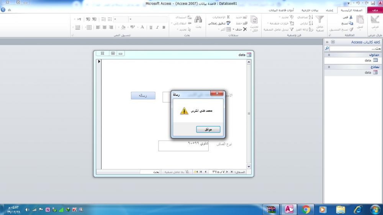
Task: Toggle filter with تبديل عامل التصفية
Action: 279,29
